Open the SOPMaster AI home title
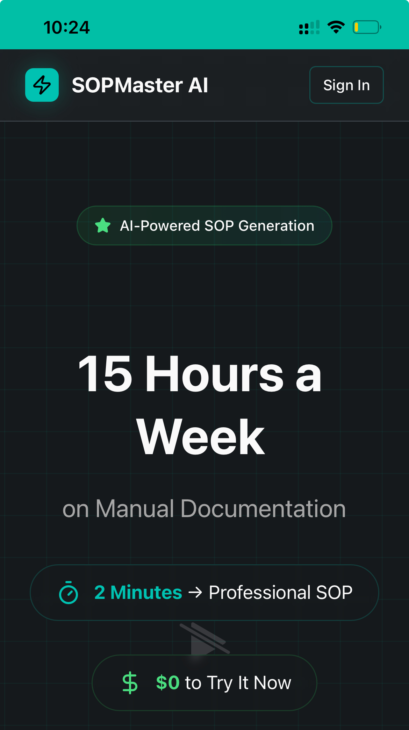The height and width of the screenshot is (730, 409). point(140,85)
